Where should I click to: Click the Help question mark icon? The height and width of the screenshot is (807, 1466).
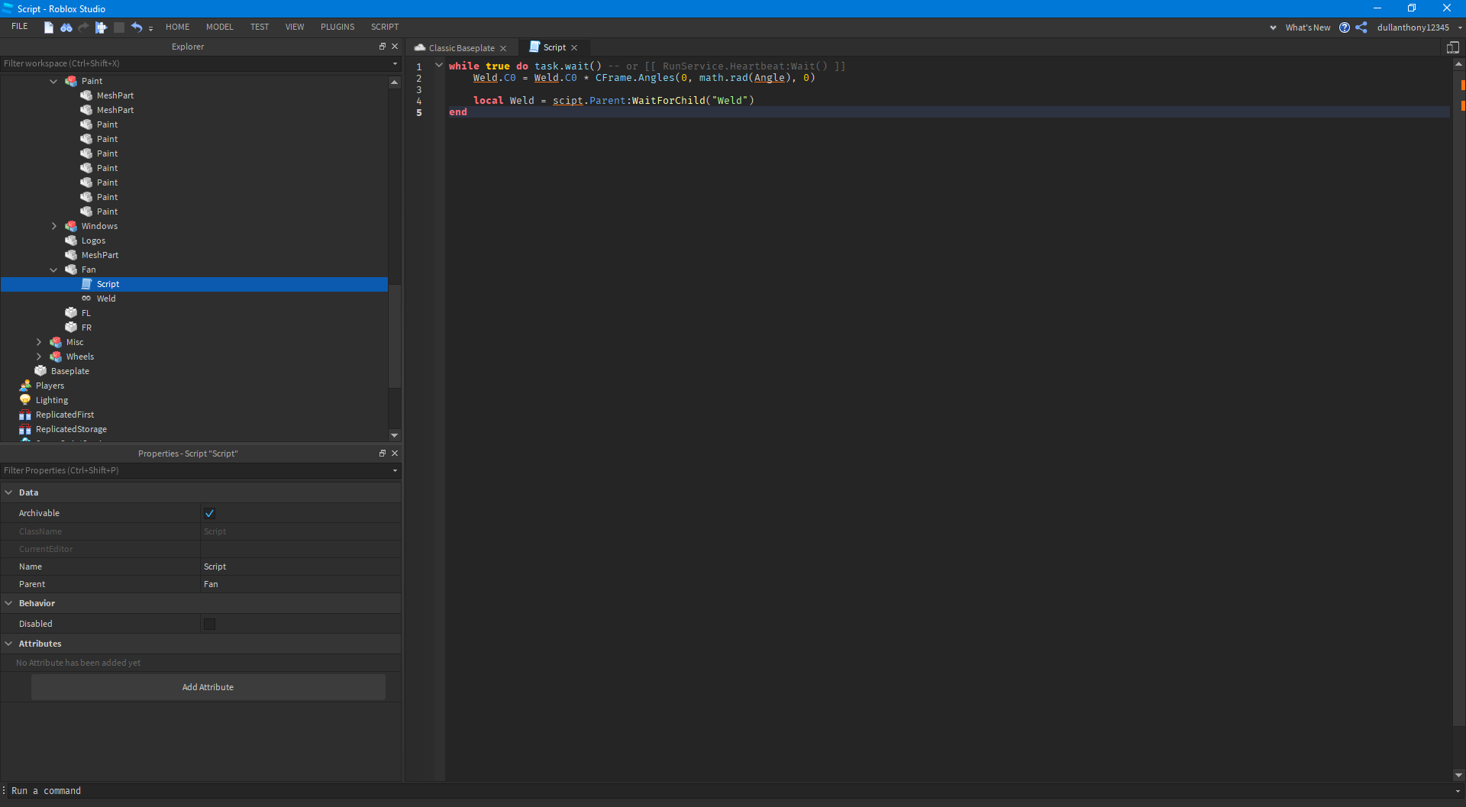[x=1345, y=27]
